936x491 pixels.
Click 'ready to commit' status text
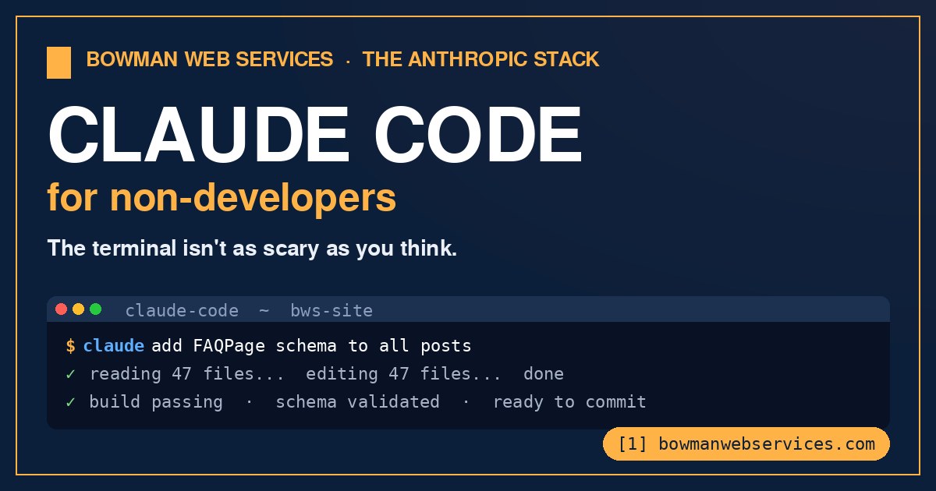(570, 402)
